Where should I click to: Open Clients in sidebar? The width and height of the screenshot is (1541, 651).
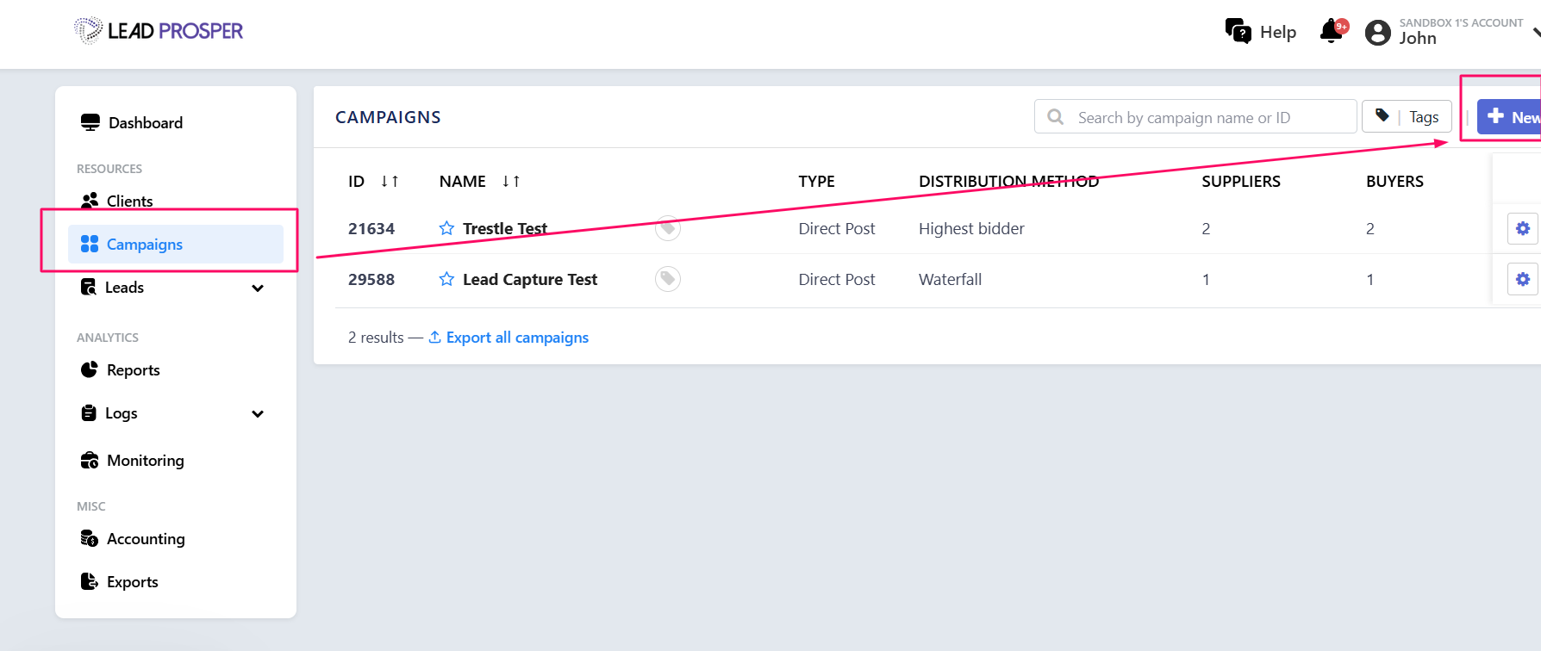coord(130,201)
